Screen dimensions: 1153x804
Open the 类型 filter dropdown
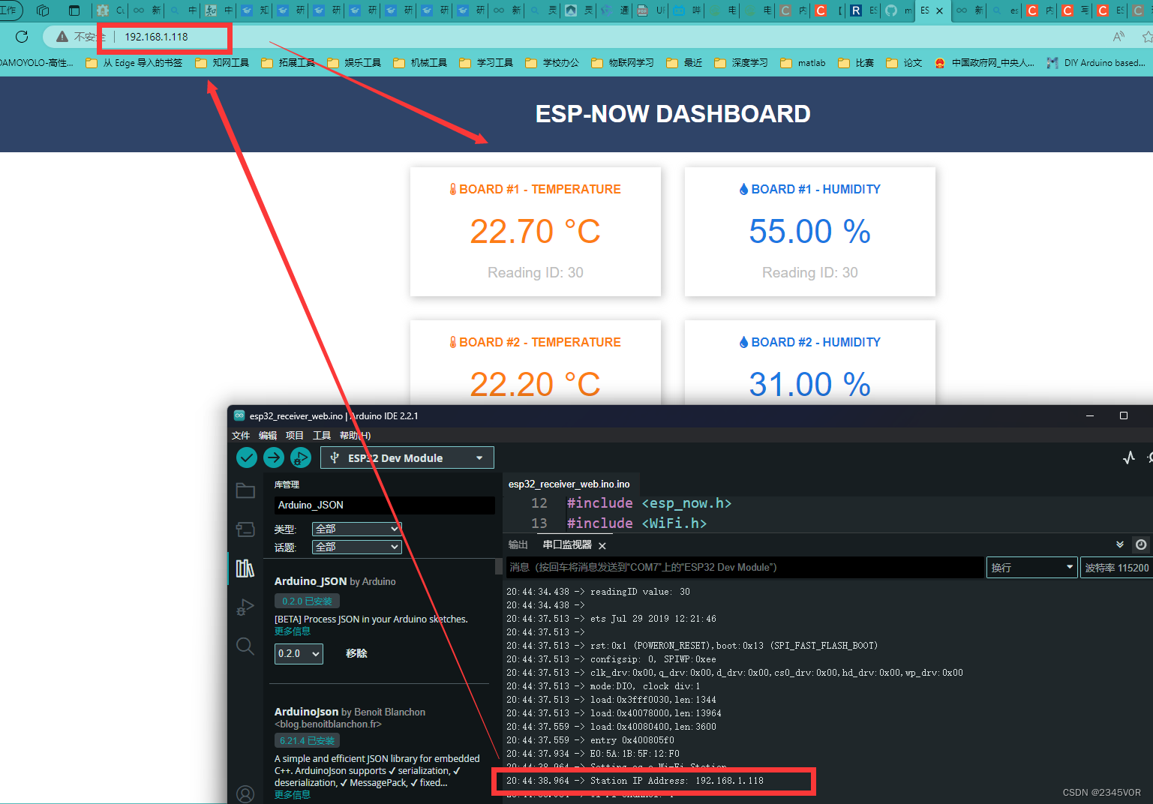pos(357,529)
